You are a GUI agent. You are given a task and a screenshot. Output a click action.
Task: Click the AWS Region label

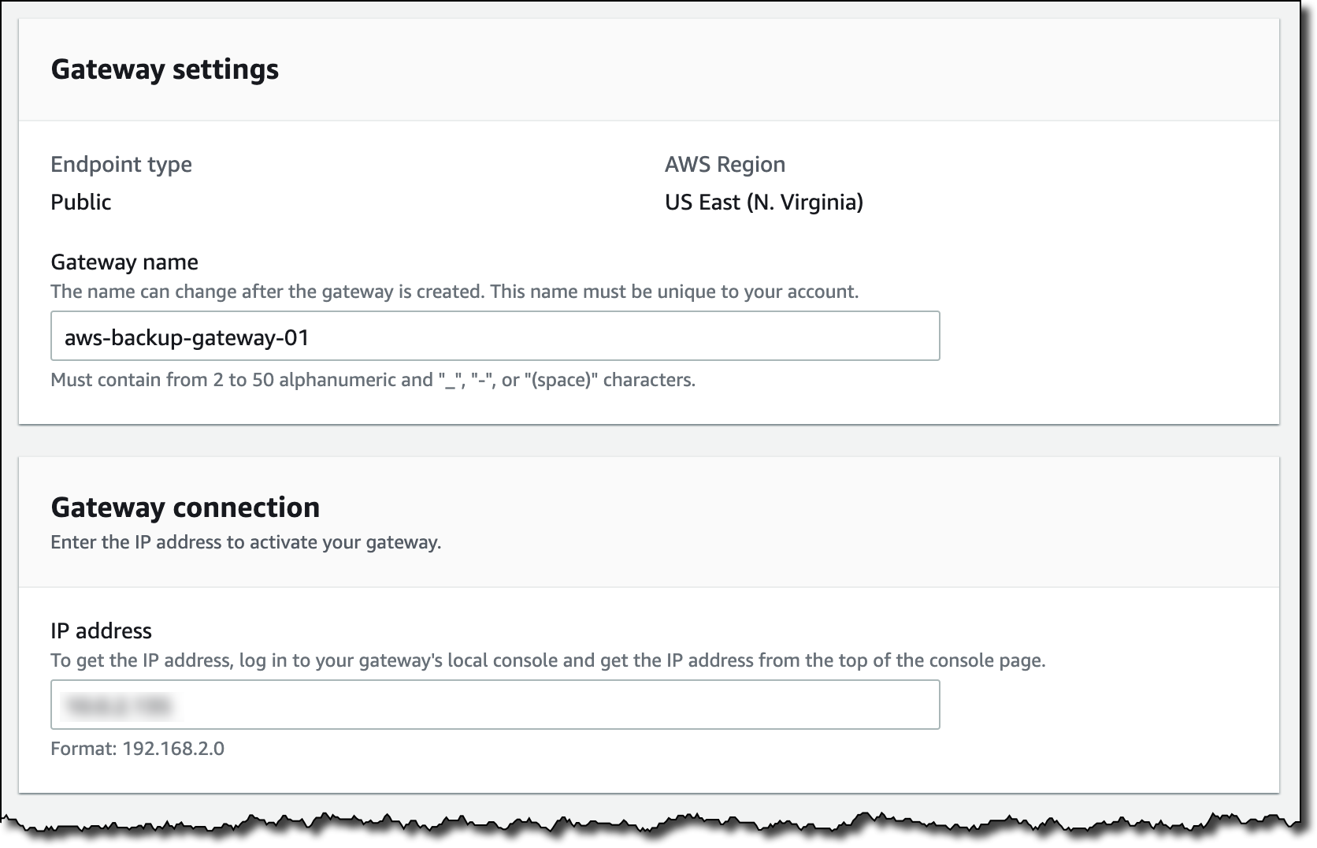[725, 164]
